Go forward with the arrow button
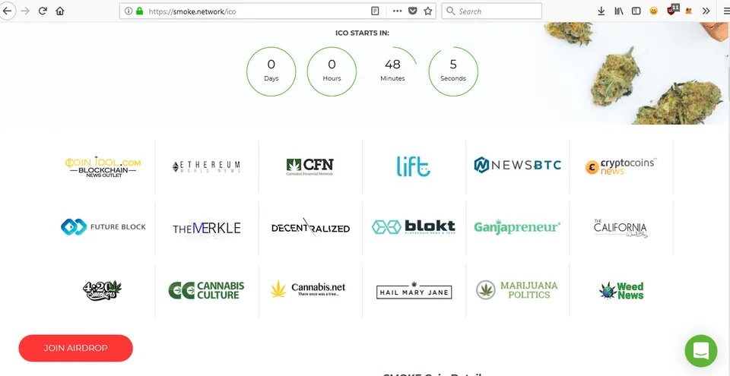This screenshot has height=376, width=730. (x=26, y=11)
